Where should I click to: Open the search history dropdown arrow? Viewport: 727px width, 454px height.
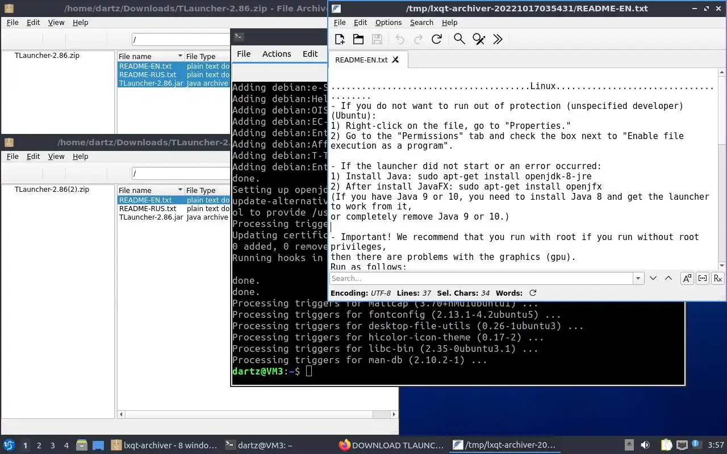pyautogui.click(x=638, y=278)
